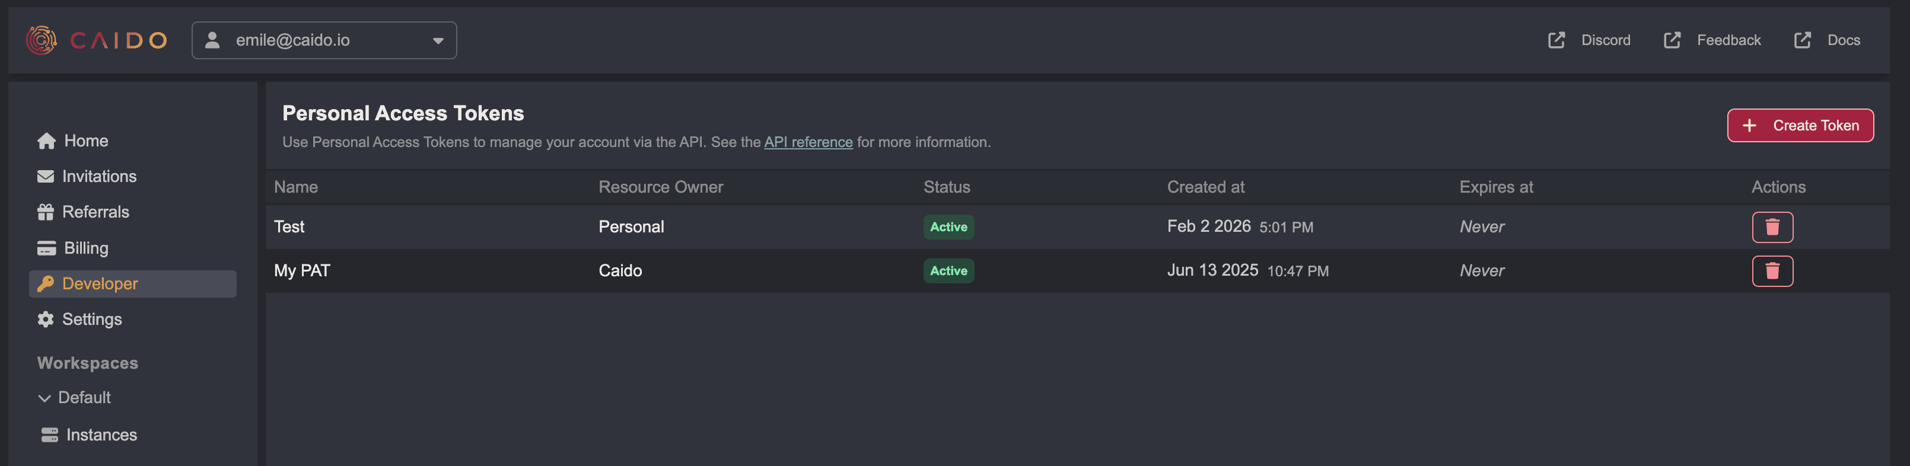Click the Created at column header

1205,187
